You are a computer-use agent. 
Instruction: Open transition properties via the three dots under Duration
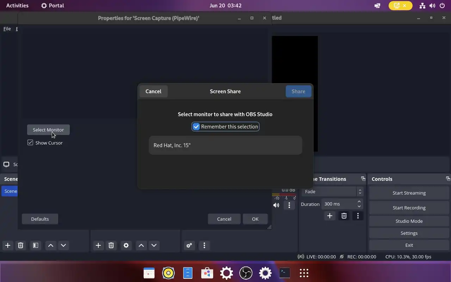358,216
